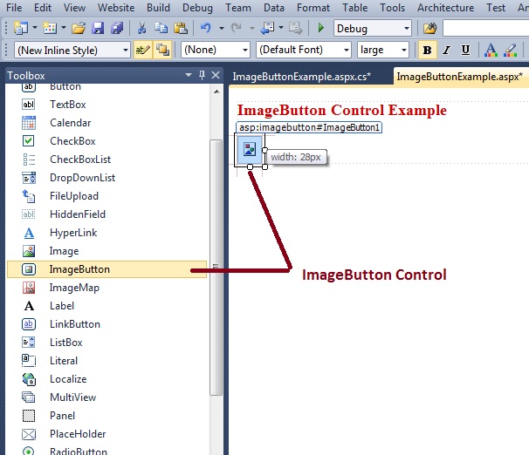The width and height of the screenshot is (529, 455).
Task: Toggle Underline formatting button
Action: 465,50
